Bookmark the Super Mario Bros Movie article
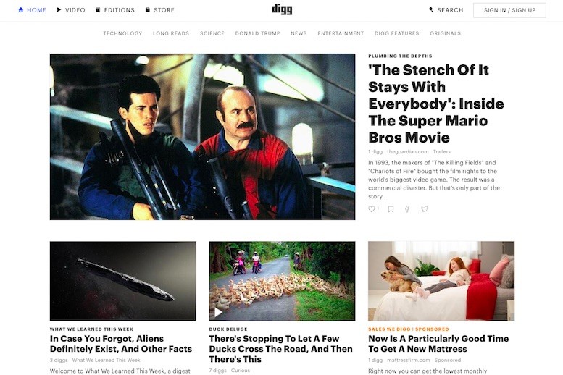Screen dimensions: 563x375 point(391,209)
